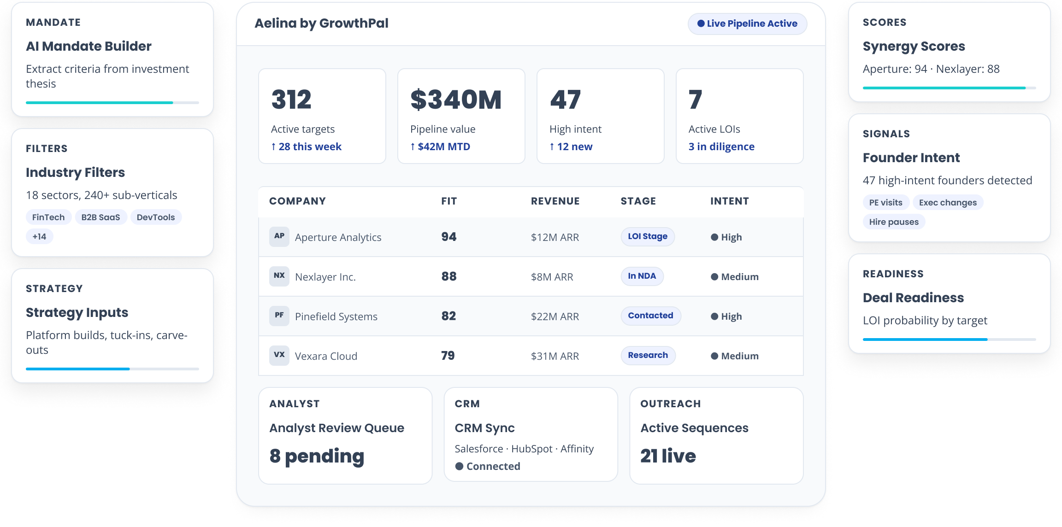1062x527 pixels.
Task: Sort by the REVENUE column header
Action: point(555,201)
